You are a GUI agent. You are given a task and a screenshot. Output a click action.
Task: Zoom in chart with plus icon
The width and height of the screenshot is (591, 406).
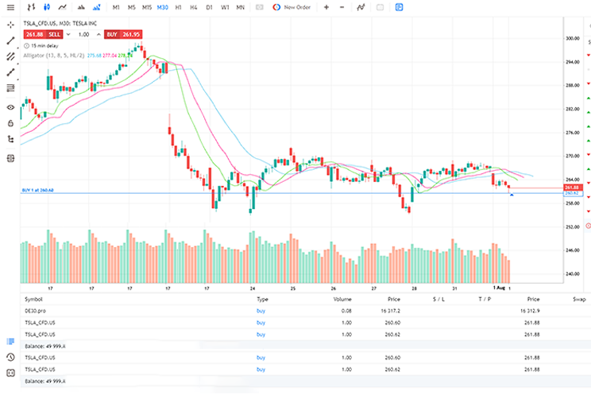326,7
